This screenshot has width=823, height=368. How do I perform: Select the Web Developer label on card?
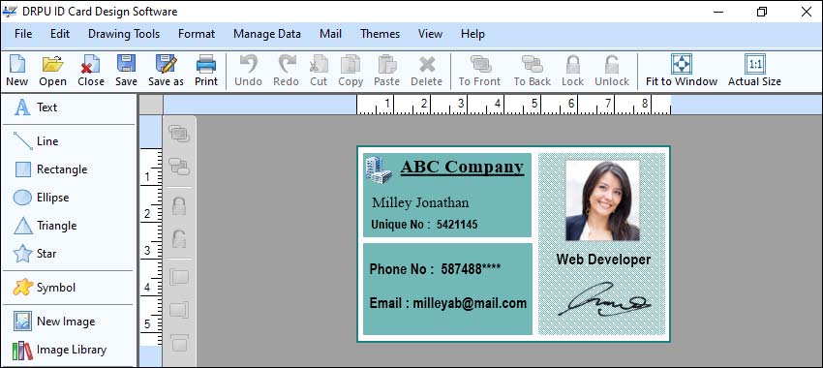pyautogui.click(x=603, y=260)
